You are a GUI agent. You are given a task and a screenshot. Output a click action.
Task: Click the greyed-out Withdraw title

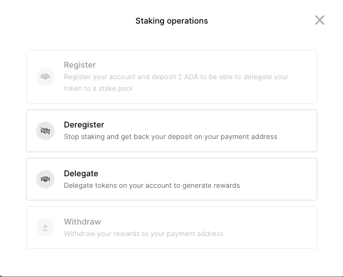[x=82, y=222]
